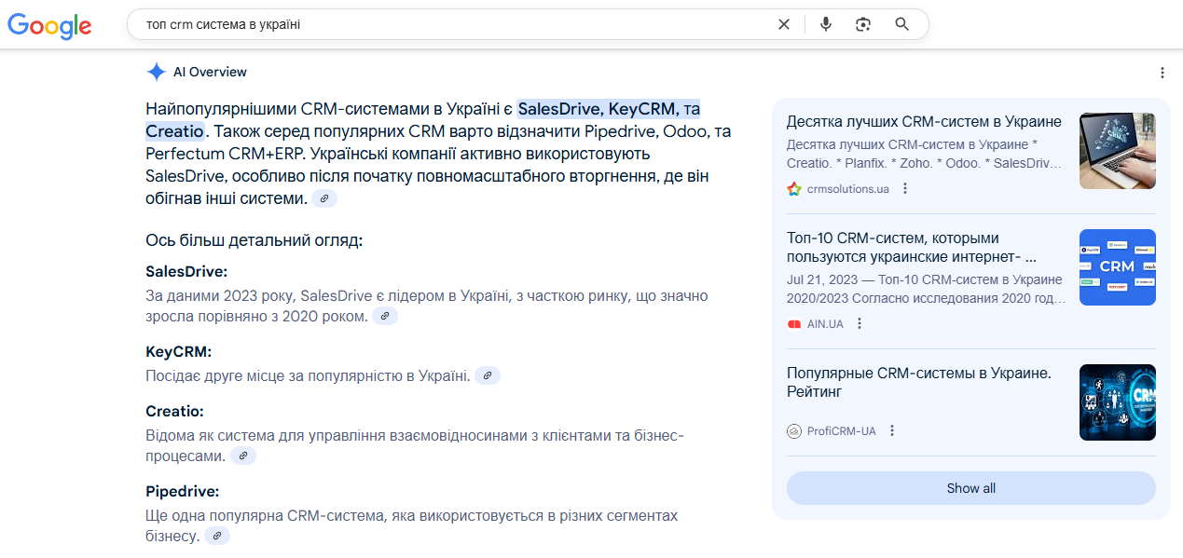This screenshot has height=558, width=1183.
Task: Open source link icon in SalesDrive section
Action: pyautogui.click(x=385, y=317)
